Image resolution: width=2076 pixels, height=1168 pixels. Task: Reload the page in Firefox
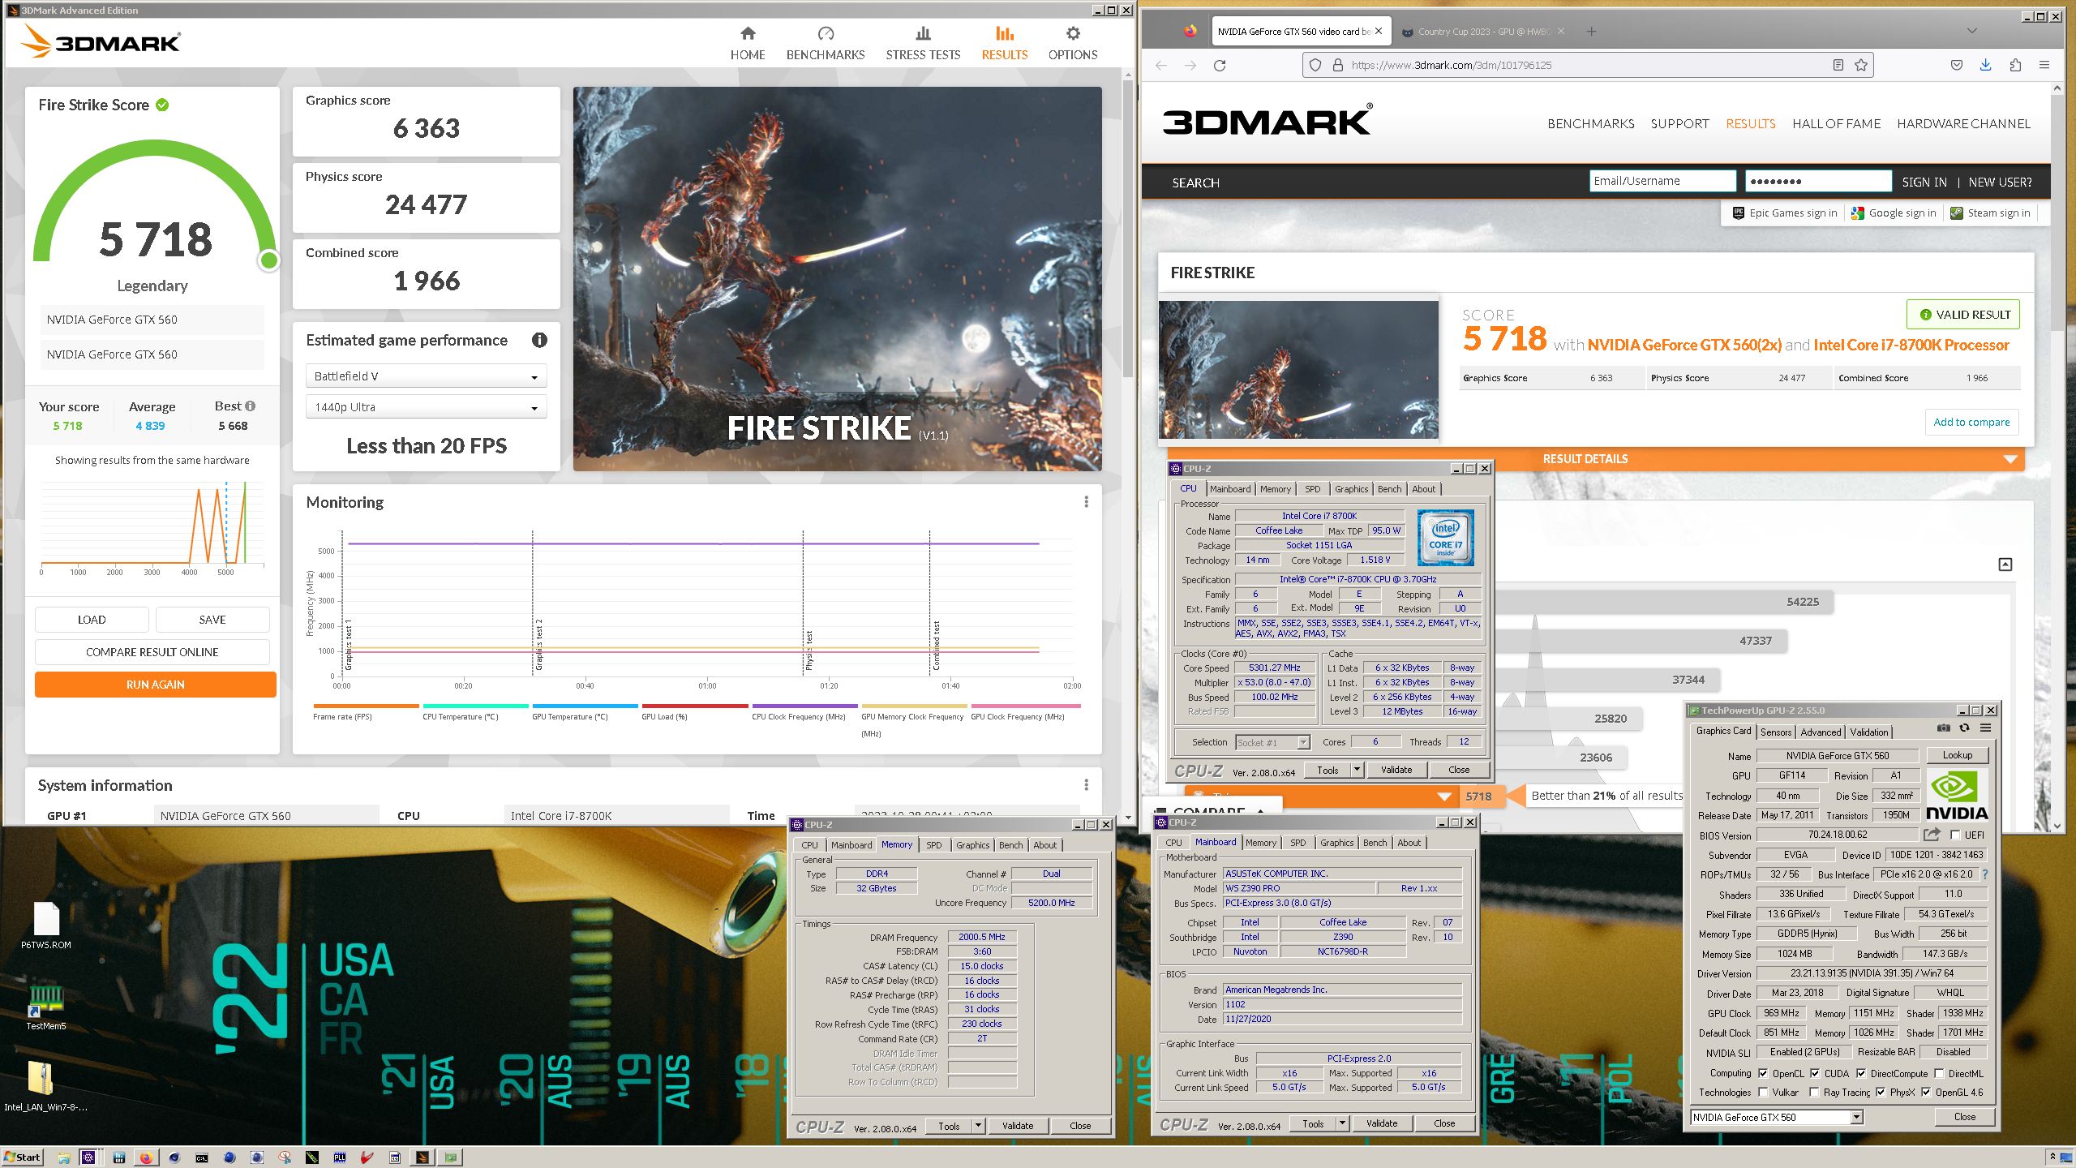(1220, 65)
